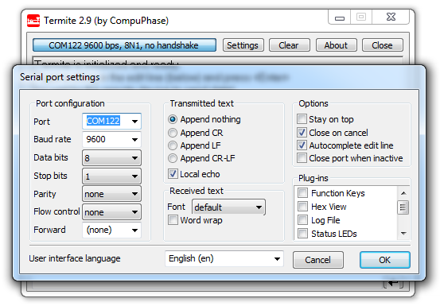Viewport: 440px width, 306px height.
Task: Click the plug-ins list scroll up arrow
Action: click(403, 193)
